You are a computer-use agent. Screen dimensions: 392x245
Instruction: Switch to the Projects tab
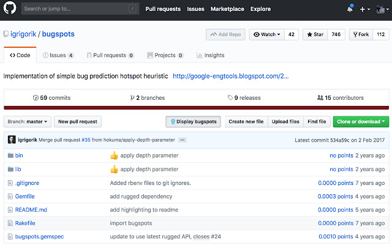pyautogui.click(x=165, y=55)
